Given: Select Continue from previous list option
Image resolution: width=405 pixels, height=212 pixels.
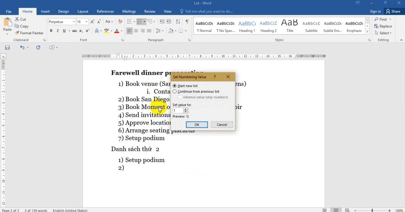Looking at the screenshot, I should point(174,92).
